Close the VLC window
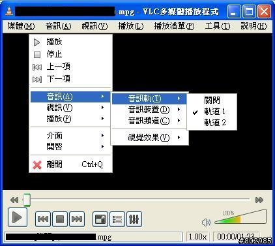Screen dimensions: 275x246 [x=264, y=11]
